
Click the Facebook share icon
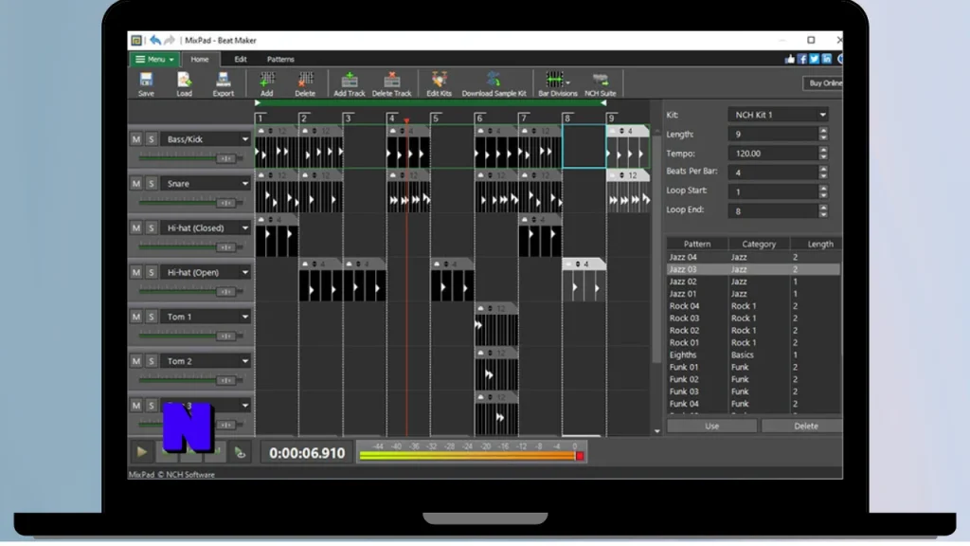(802, 59)
